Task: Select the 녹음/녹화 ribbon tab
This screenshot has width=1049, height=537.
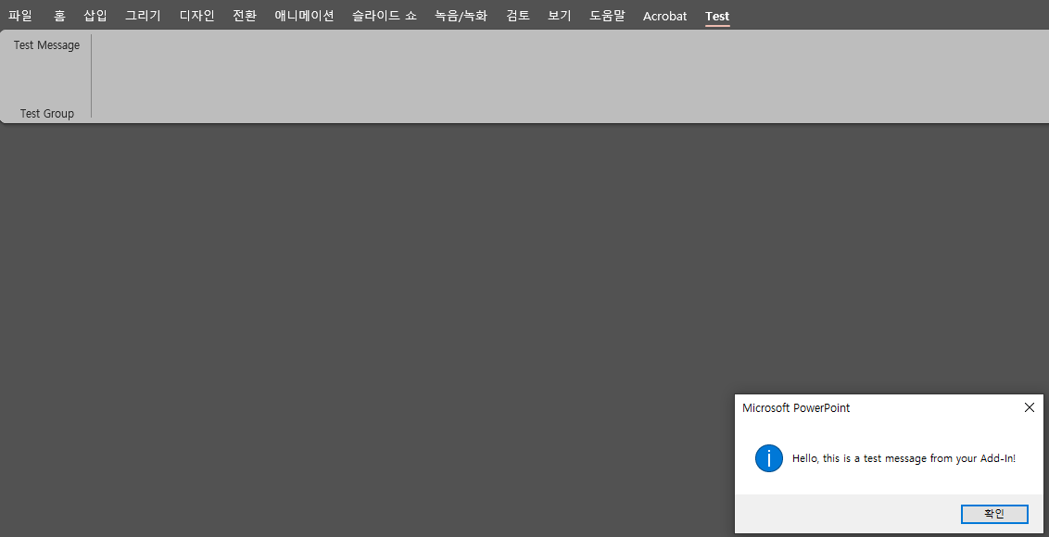Action: [461, 16]
